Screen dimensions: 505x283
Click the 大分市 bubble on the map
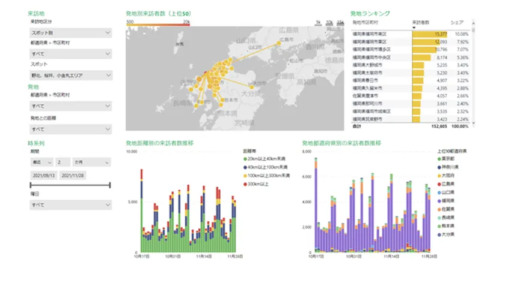pyautogui.click(x=252, y=86)
